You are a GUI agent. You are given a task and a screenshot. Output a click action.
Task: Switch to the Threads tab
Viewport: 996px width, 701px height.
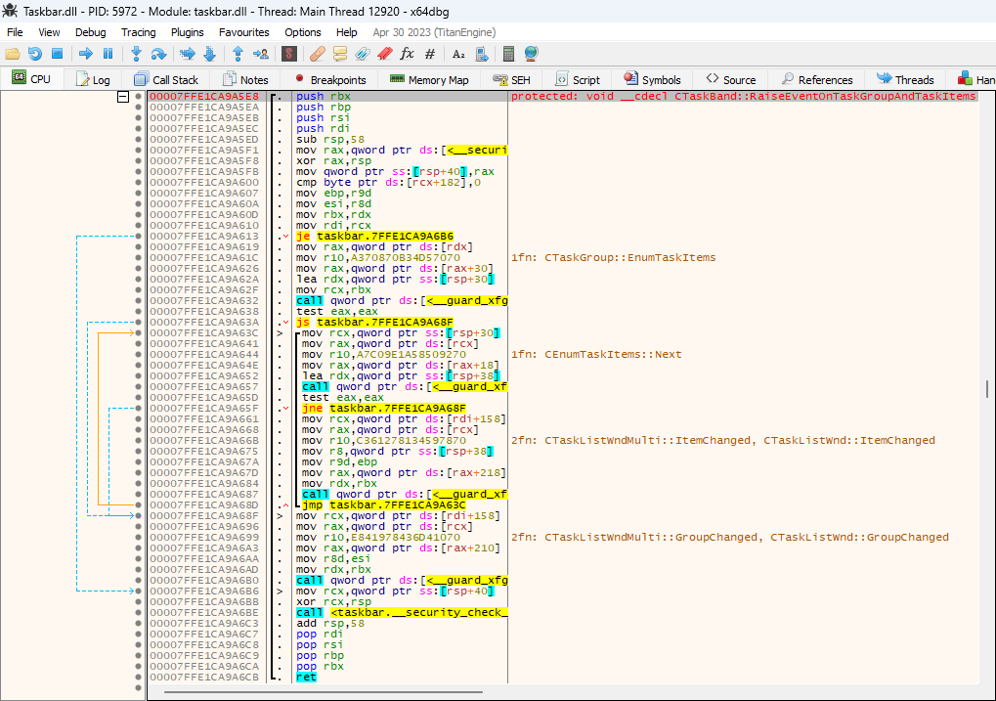point(905,80)
